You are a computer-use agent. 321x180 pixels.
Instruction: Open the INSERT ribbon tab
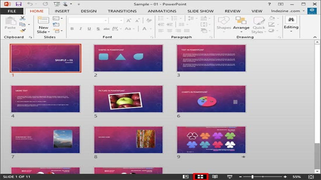pos(62,11)
